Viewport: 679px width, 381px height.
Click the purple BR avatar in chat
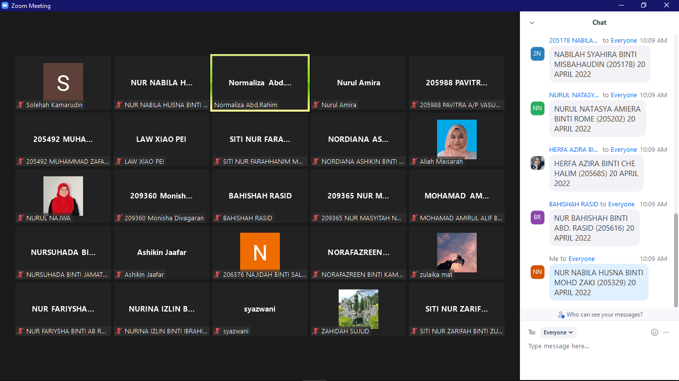coord(537,217)
